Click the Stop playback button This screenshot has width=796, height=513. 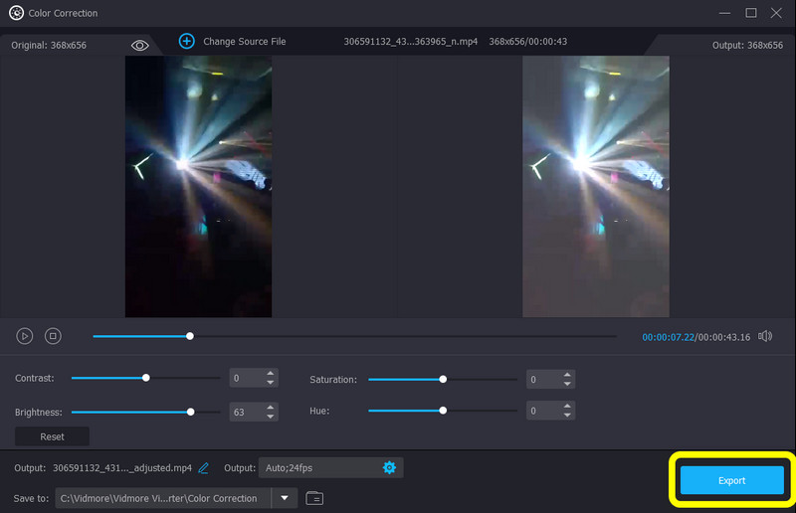click(54, 336)
